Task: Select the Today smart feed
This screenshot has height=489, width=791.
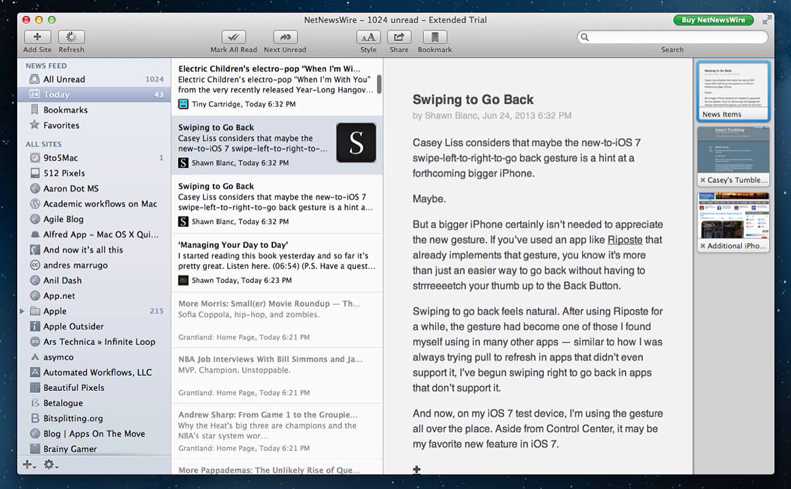Action: [94, 95]
